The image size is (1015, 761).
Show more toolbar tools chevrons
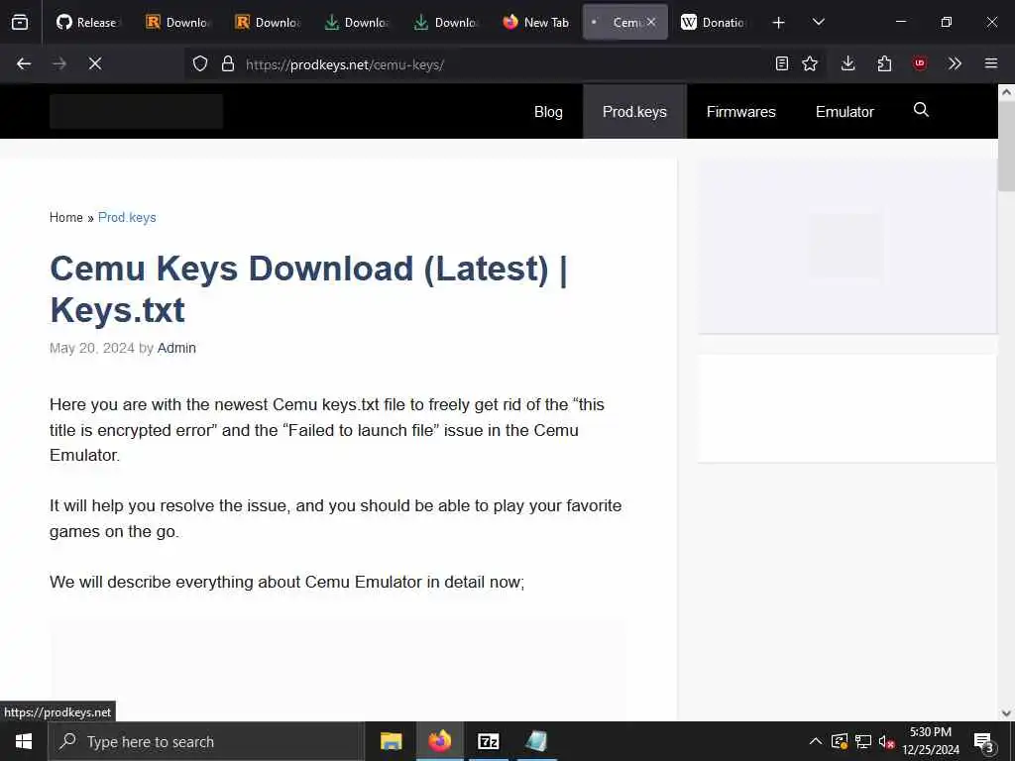click(955, 63)
